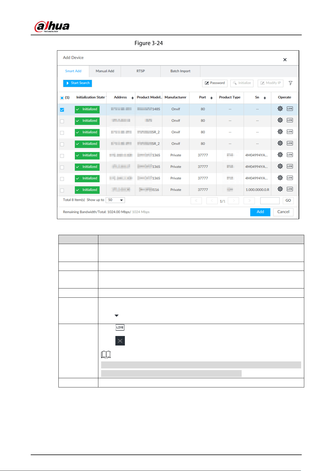
Task: Go to next page with the right arrow
Action: point(233,201)
